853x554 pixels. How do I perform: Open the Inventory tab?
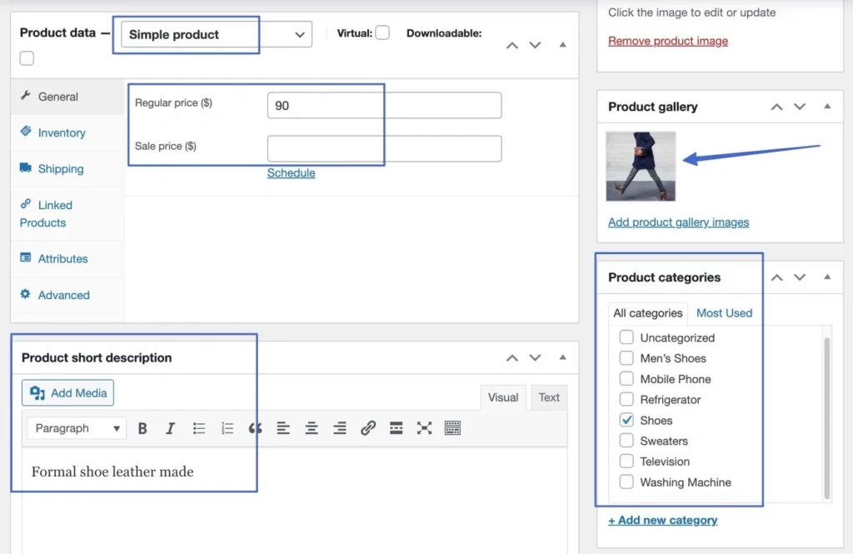coord(61,132)
